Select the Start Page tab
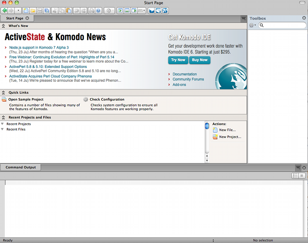 (14, 18)
